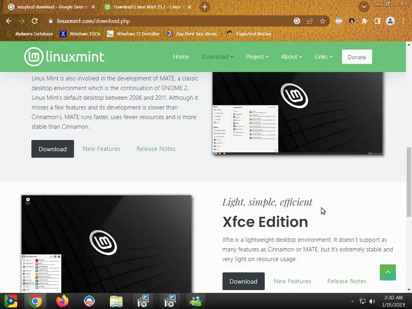Open the avatar face extension icon
The image size is (412, 309).
(352, 21)
